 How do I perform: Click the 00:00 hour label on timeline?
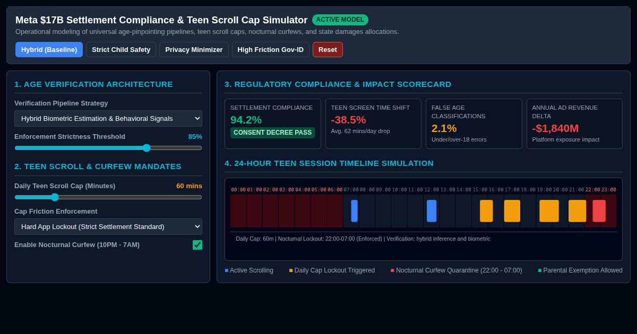[x=238, y=190]
